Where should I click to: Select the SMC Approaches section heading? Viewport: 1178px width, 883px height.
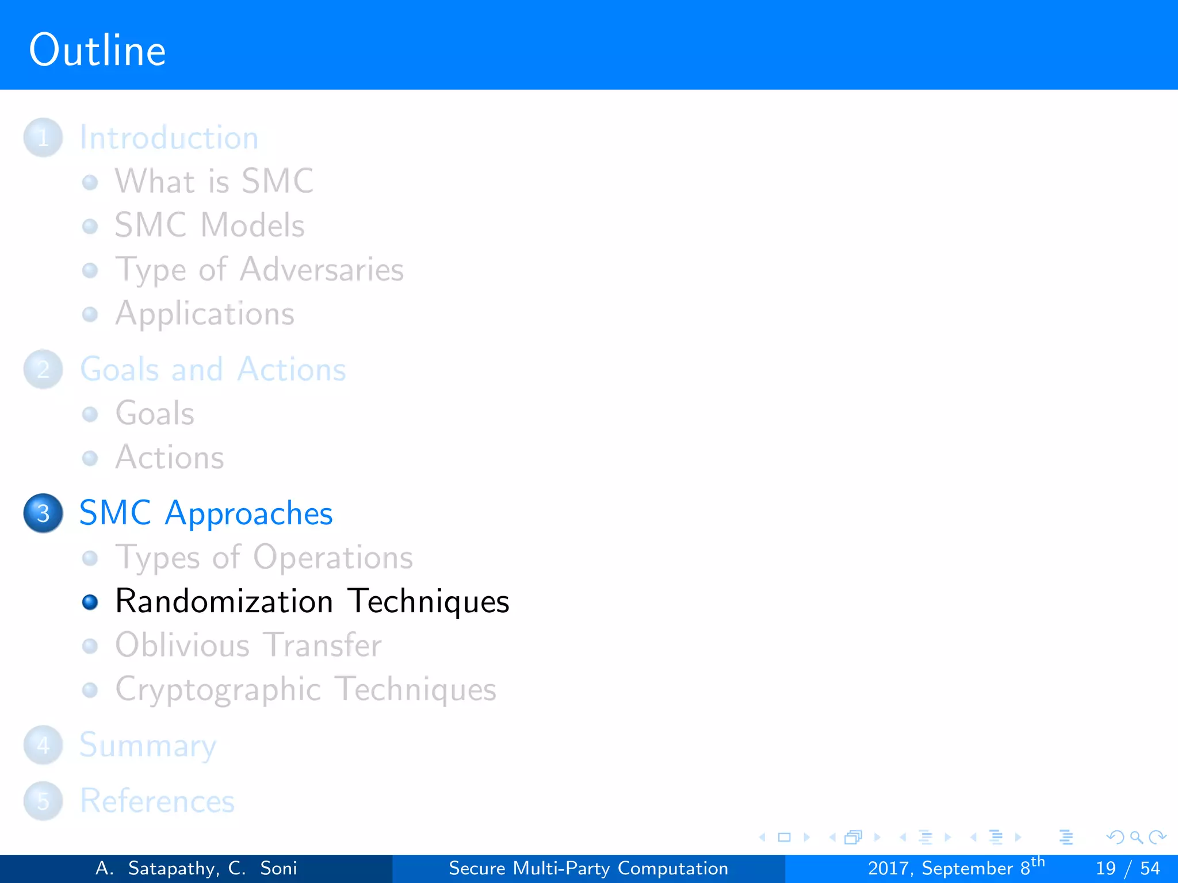(x=206, y=513)
